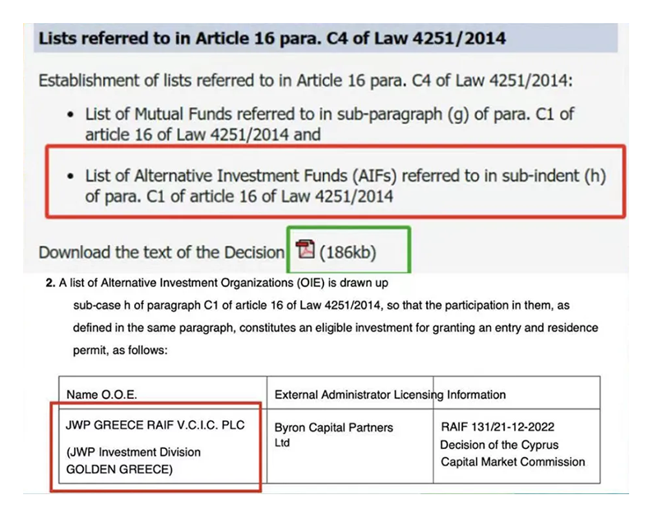Click the line starting 'defined in the same paragraph'
Image resolution: width=653 pixels, height=518 pixels.
[x=336, y=328]
